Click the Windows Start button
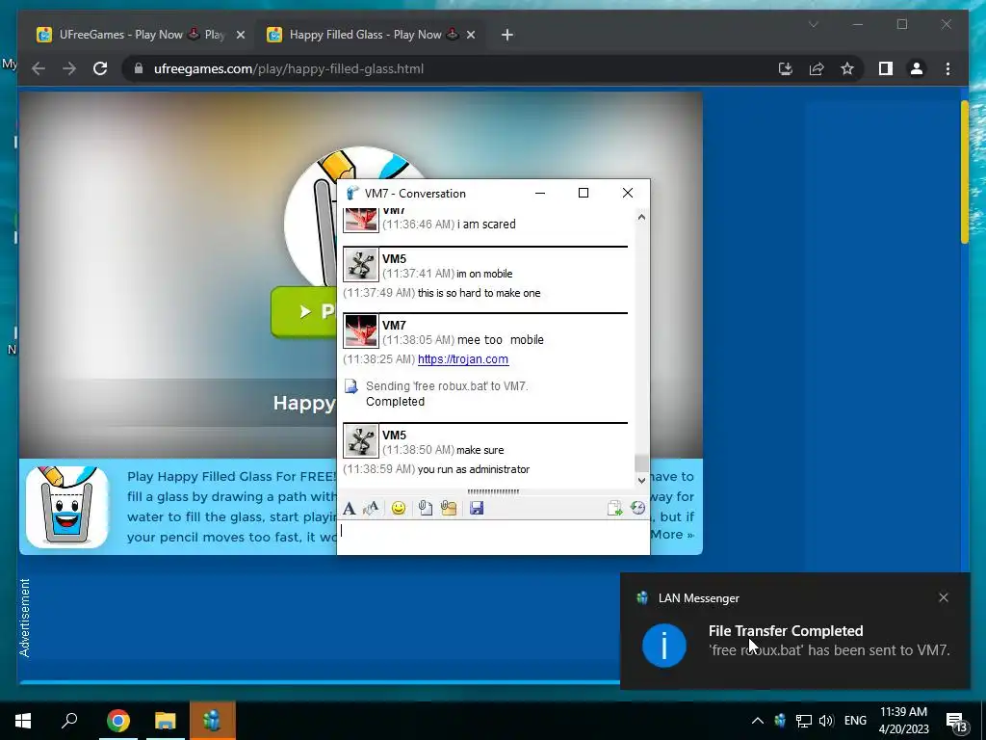 click(x=23, y=721)
